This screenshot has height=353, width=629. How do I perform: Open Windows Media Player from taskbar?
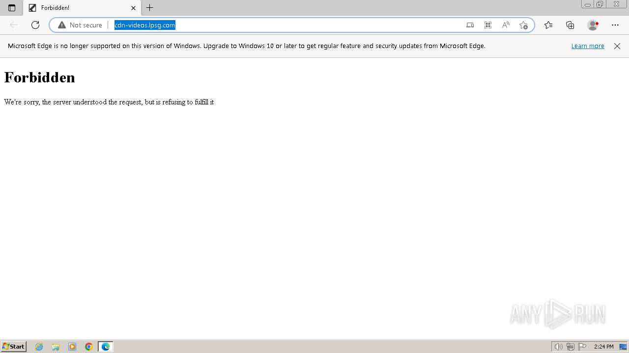[72, 347]
